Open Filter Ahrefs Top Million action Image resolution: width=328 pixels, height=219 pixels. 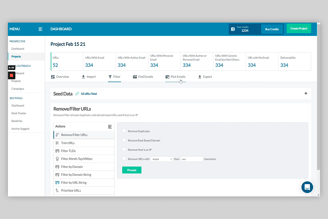(x=84, y=159)
